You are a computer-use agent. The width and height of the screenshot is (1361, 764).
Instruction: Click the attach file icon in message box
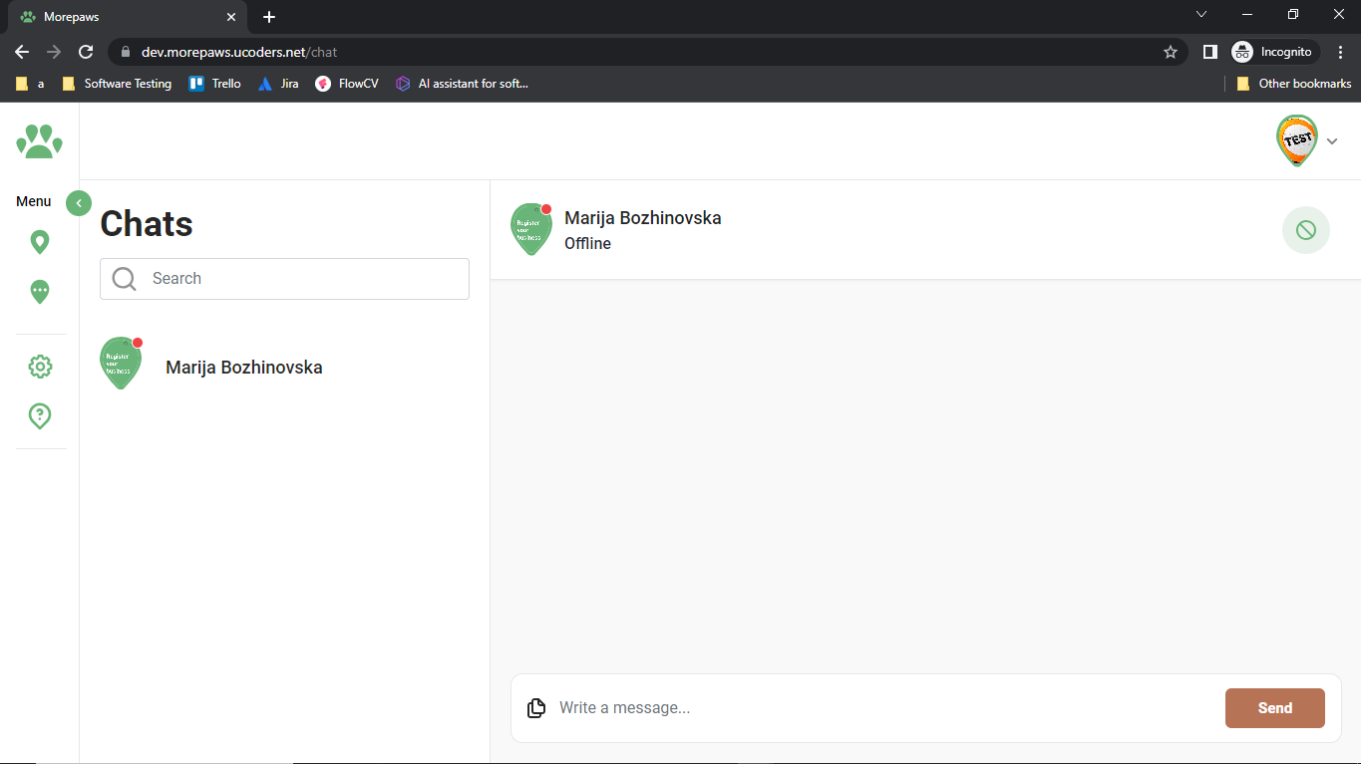536,708
